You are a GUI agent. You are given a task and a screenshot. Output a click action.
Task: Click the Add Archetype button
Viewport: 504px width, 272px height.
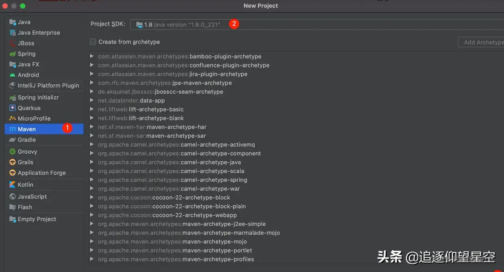(481, 42)
